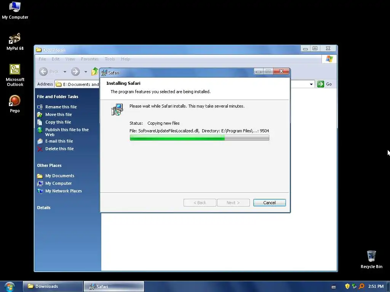Click the Delete this file red X icon
The width and height of the screenshot is (390, 292).
40,149
